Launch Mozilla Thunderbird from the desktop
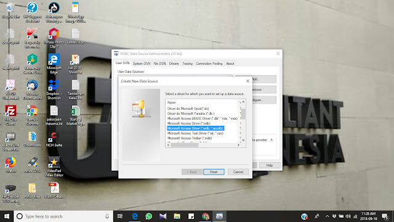The height and width of the screenshot is (222, 394). click(x=32, y=89)
